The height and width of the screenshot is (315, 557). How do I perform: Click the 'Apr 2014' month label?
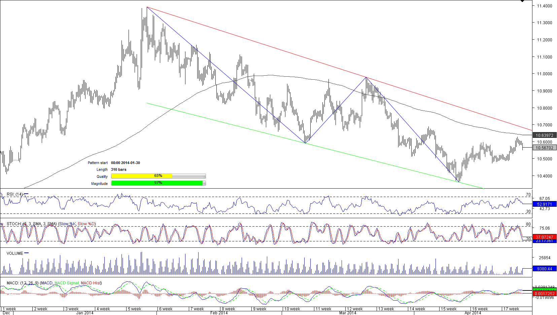[x=473, y=313]
